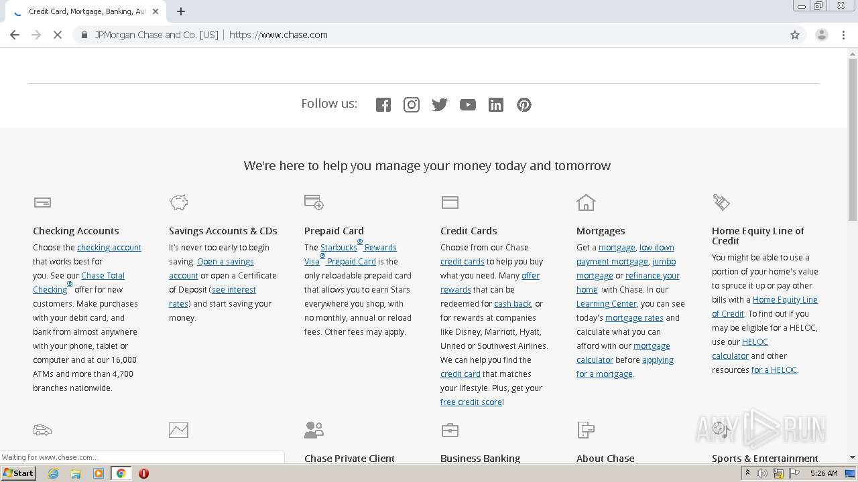858x482 pixels.
Task: Click the scrollbar down arrow
Action: tap(853, 457)
